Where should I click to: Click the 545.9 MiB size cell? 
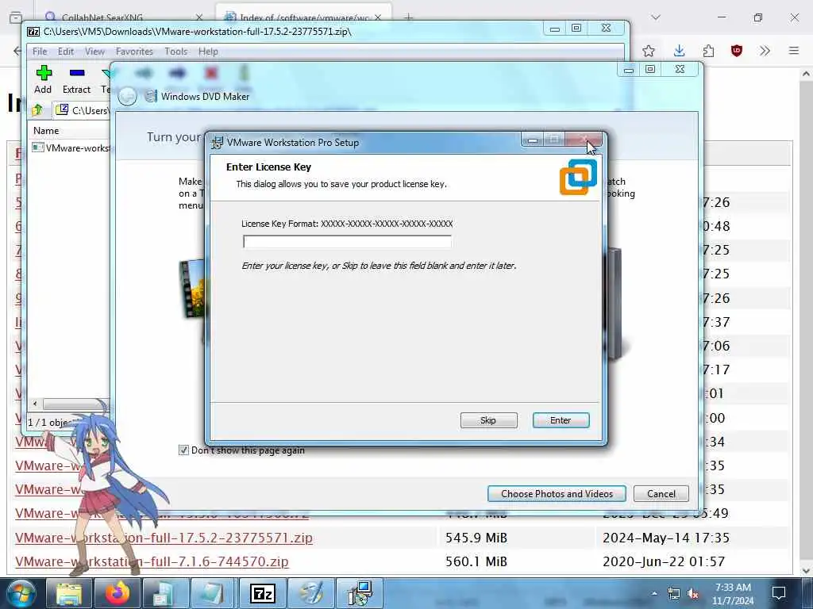point(476,538)
